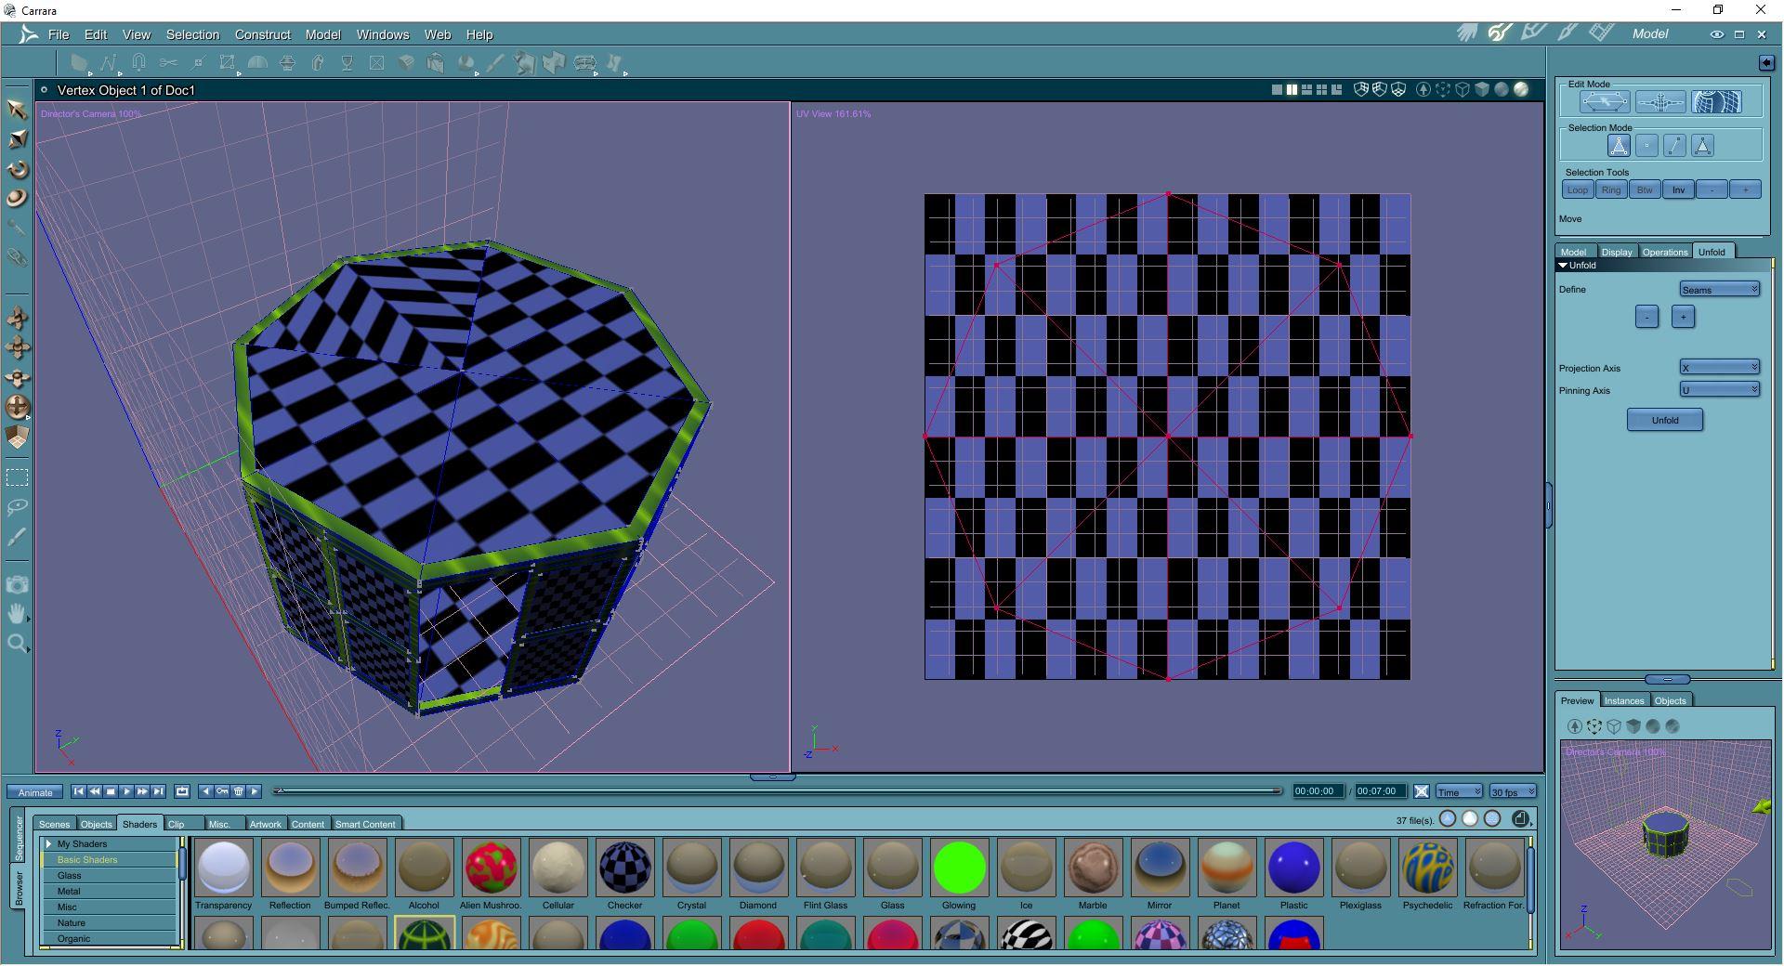This screenshot has width=1784, height=966.
Task: Toggle Inv to invert selection
Action: (x=1677, y=189)
